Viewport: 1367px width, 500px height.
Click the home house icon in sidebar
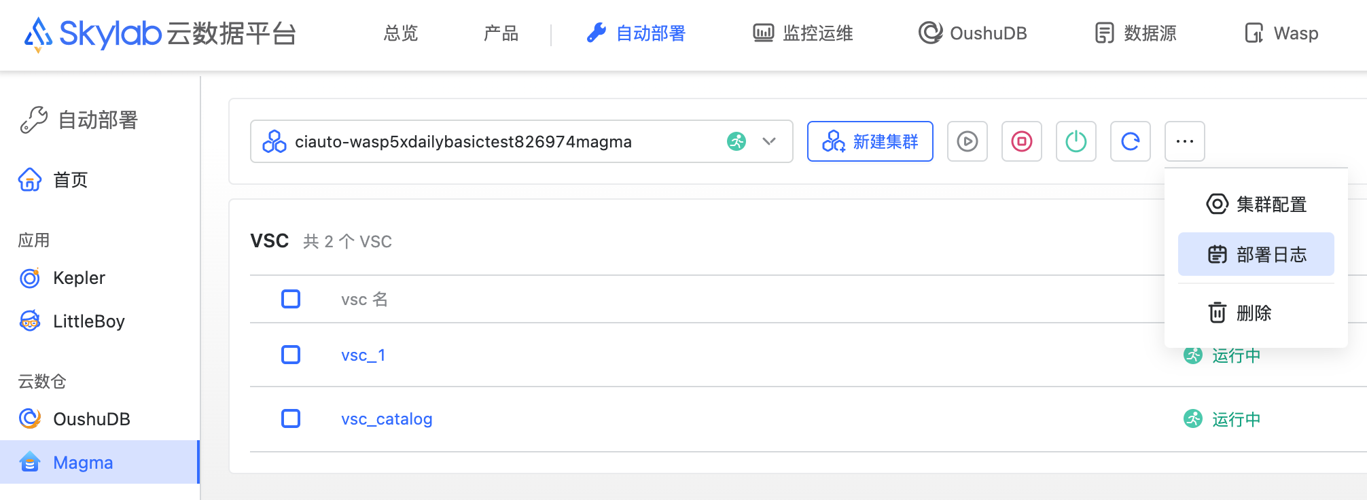(30, 180)
